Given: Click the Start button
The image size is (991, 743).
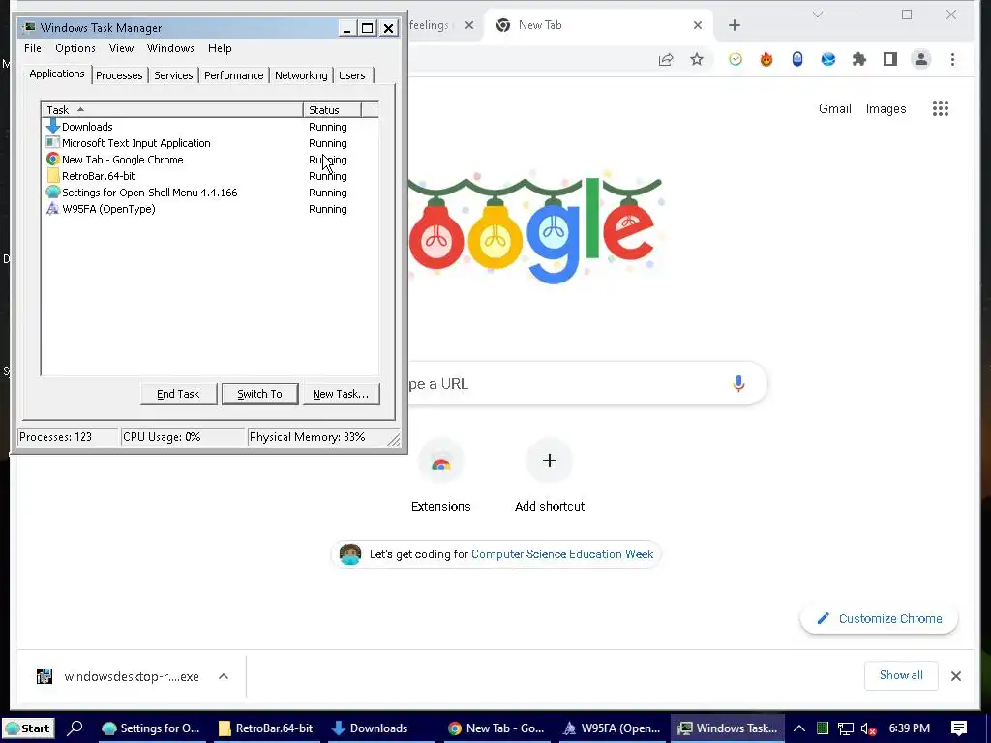Looking at the screenshot, I should [x=28, y=728].
